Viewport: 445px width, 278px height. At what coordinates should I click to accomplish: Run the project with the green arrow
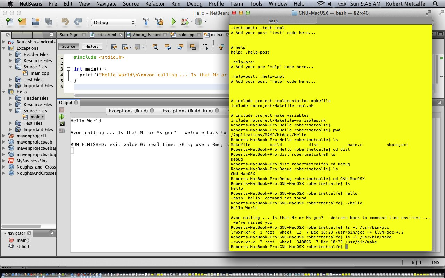(x=173, y=22)
